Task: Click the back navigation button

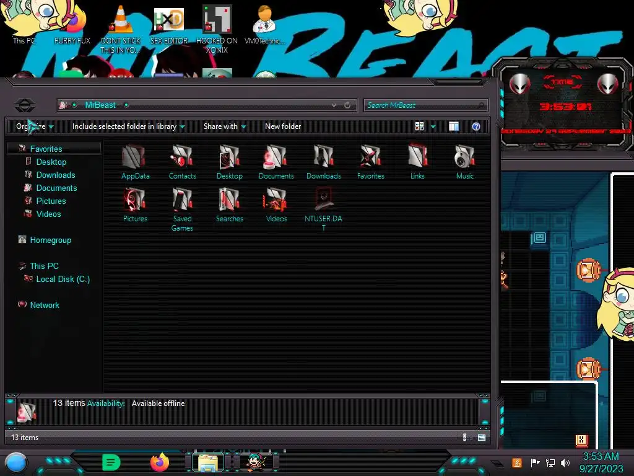Action: click(x=25, y=105)
